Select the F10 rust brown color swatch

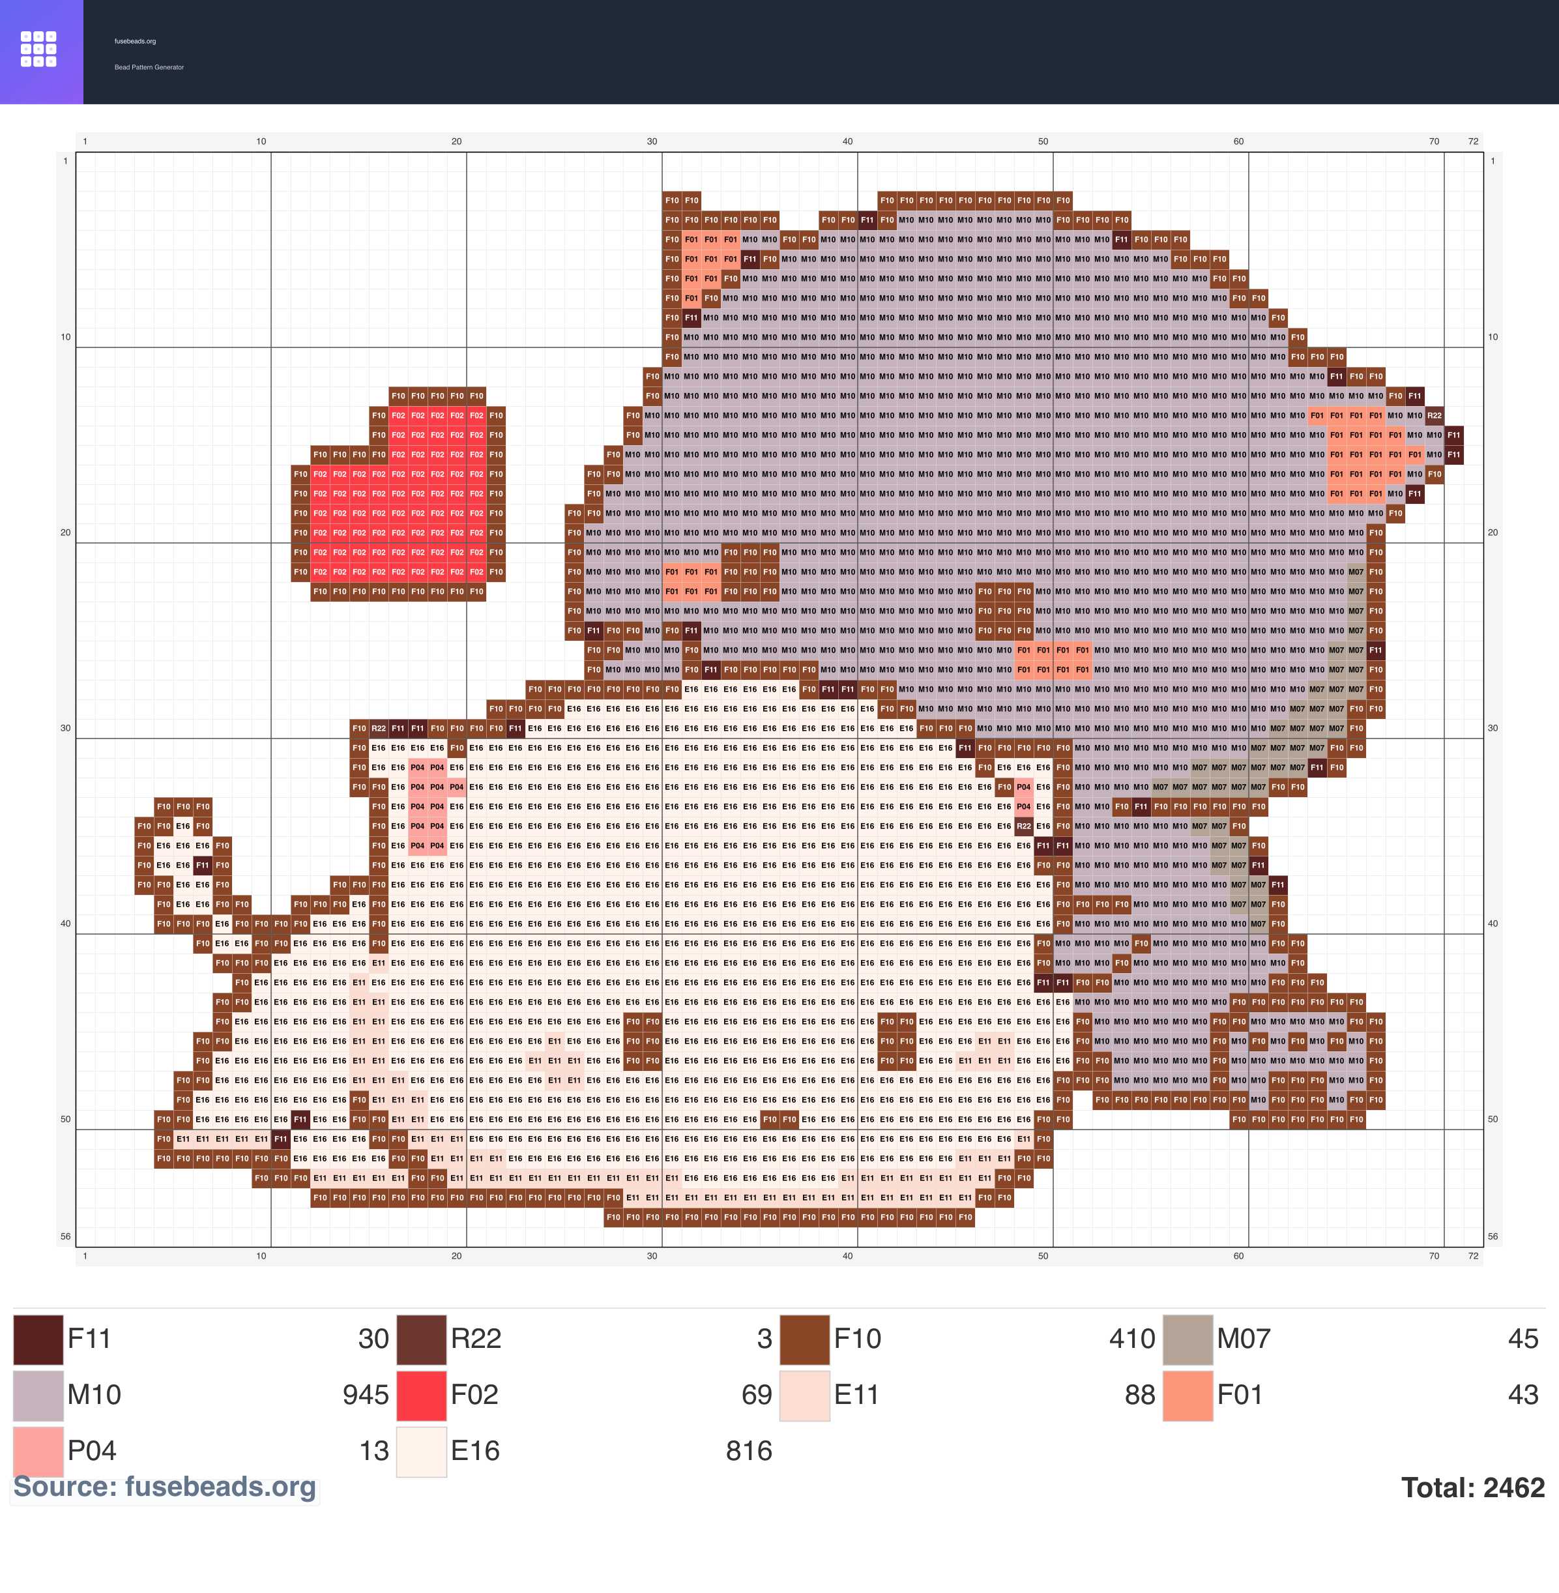coord(805,1339)
